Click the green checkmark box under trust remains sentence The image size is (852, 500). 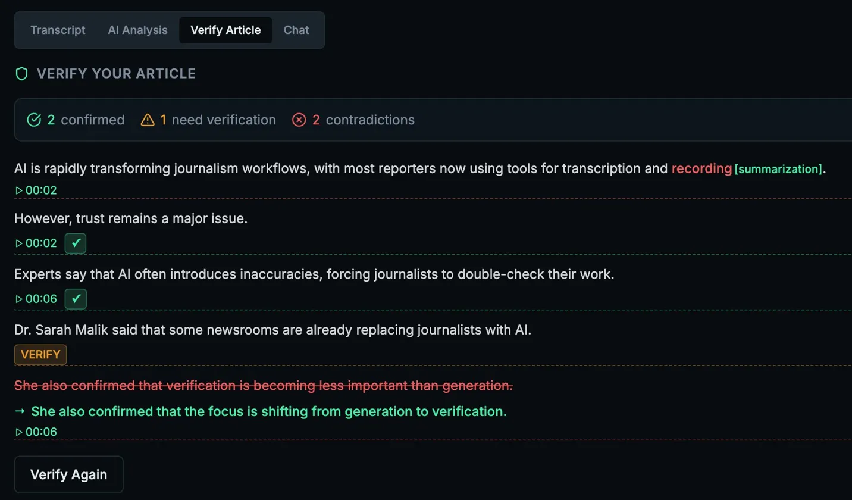pos(76,243)
